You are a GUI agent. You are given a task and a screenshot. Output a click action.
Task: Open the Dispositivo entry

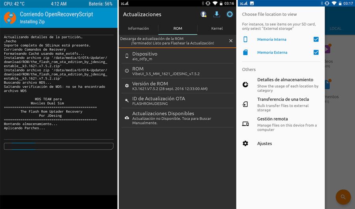click(177, 56)
